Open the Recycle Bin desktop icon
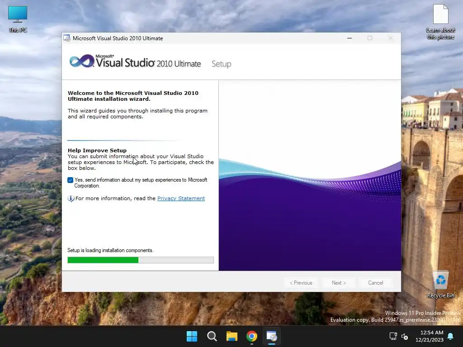The height and width of the screenshot is (347, 463). (440, 285)
